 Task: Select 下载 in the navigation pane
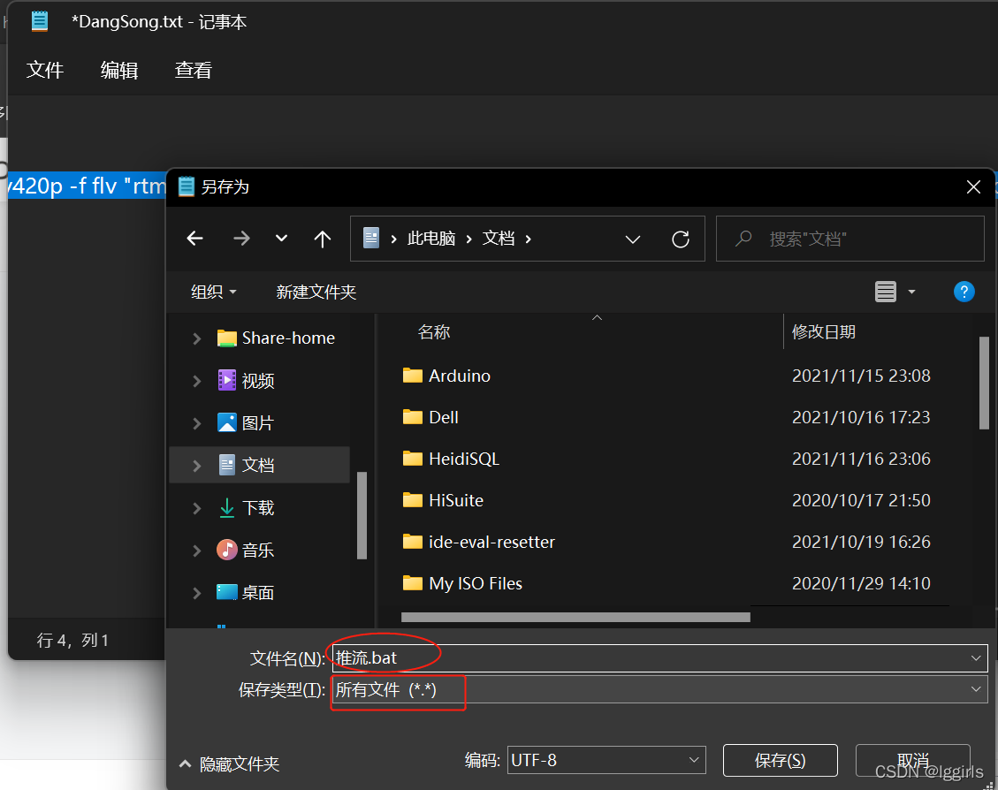(246, 507)
